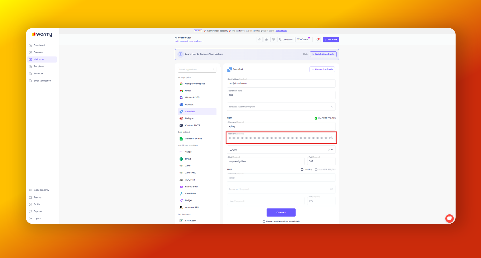The height and width of the screenshot is (258, 481).
Task: Open Email verification page
Action: click(x=42, y=81)
